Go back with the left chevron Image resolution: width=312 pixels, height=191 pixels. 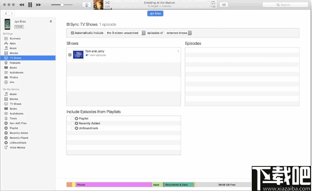(x=6, y=13)
